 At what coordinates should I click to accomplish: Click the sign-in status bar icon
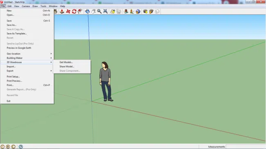(x=14, y=147)
